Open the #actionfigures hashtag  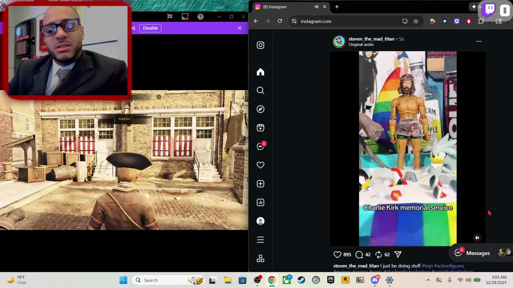[449, 266]
